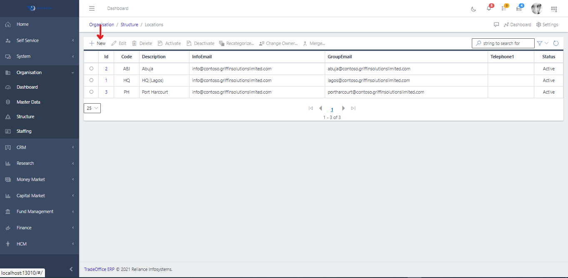The width and height of the screenshot is (568, 278).
Task: Expand the filter dropdown arrow
Action: 547,43
